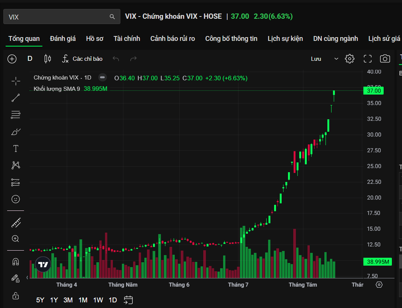Click the Tháng 7 time axis label
The image size is (402, 308).
[238, 285]
